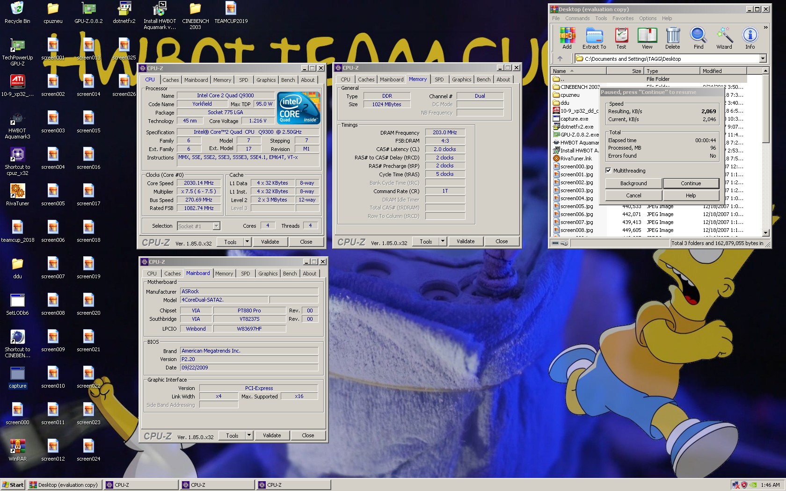Screen dimensions: 786x491
Task: Select the teamcup_2018 desktop icon
Action: pos(17,232)
